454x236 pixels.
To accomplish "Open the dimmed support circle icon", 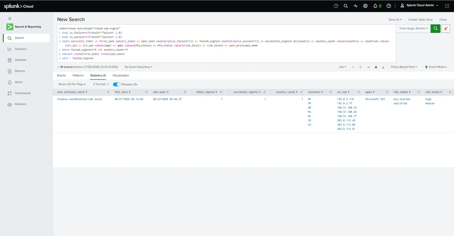I will pyautogui.click(x=336, y=6).
